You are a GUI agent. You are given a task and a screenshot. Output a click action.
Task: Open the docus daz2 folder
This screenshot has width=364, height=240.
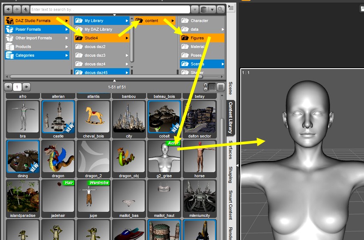click(101, 46)
